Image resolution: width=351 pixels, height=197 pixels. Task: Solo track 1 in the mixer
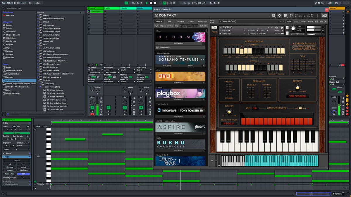[92, 111]
